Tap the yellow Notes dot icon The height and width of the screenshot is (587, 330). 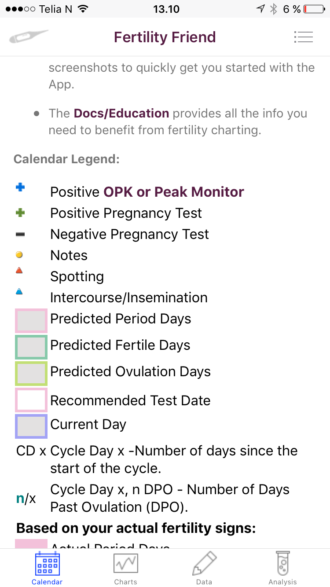[19, 255]
